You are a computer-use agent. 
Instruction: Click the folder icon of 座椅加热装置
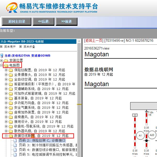[11, 112]
